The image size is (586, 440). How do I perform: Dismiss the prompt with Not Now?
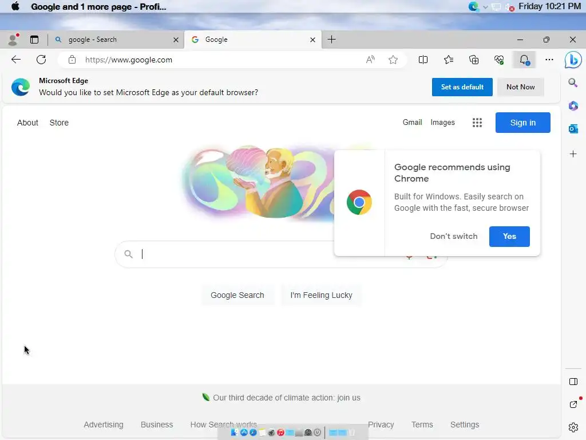[521, 87]
